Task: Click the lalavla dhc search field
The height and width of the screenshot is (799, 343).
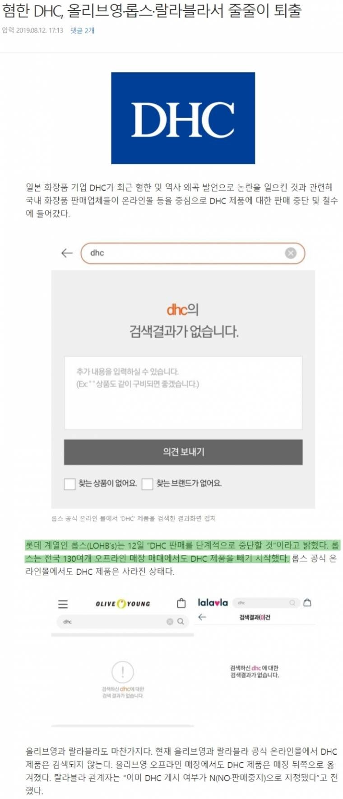Action: click(x=266, y=603)
